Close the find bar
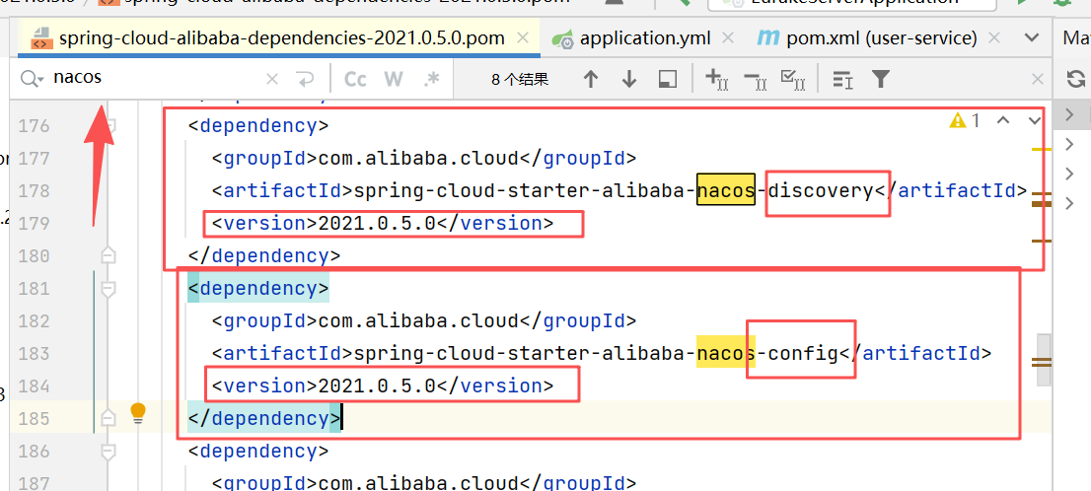The width and height of the screenshot is (1091, 491). point(1037,79)
